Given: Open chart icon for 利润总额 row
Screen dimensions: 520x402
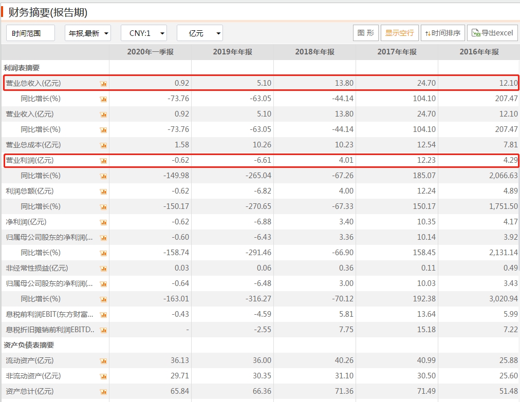Looking at the screenshot, I should pyautogui.click(x=103, y=192).
